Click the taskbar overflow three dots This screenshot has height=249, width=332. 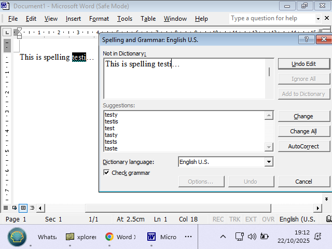188,237
